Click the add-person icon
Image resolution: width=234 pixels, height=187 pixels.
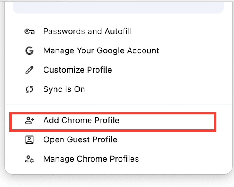tap(29, 120)
